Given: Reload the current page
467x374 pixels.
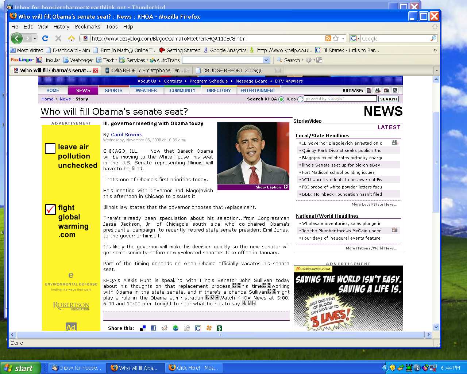Looking at the screenshot, I should point(45,38).
